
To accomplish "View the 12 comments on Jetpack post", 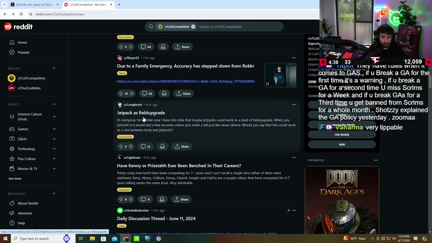I will point(145,147).
